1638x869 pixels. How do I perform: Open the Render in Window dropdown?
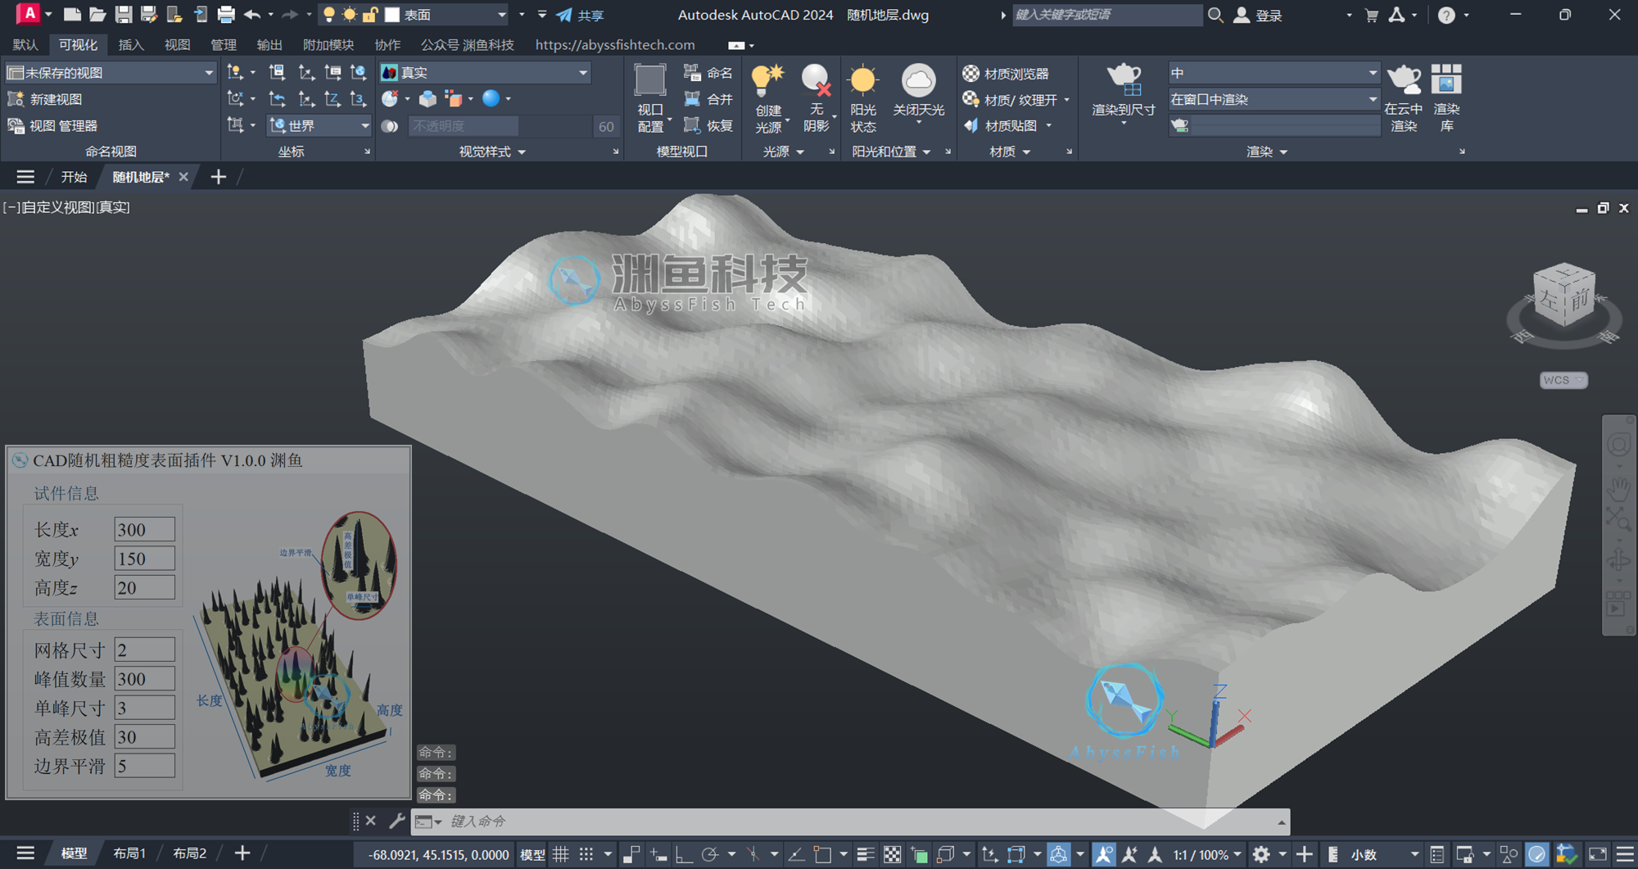click(1274, 99)
